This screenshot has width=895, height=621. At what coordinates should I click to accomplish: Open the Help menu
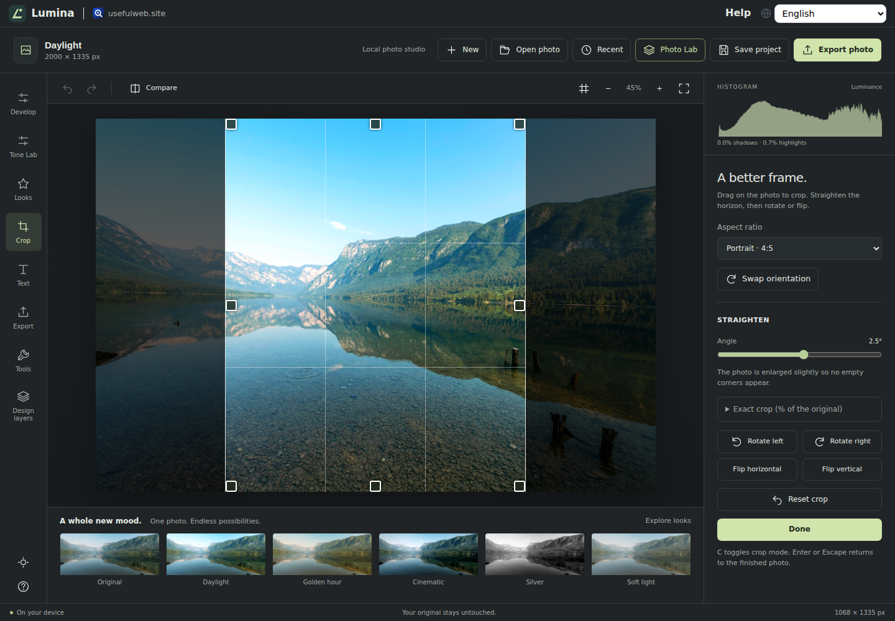point(738,13)
